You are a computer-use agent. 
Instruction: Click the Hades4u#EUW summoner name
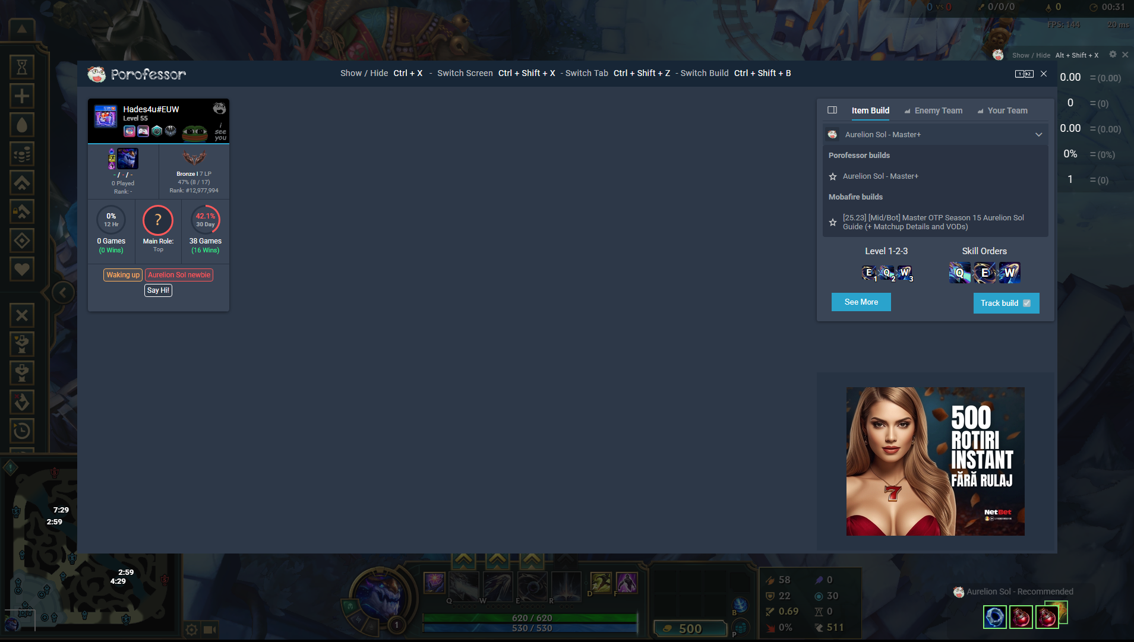pyautogui.click(x=151, y=109)
